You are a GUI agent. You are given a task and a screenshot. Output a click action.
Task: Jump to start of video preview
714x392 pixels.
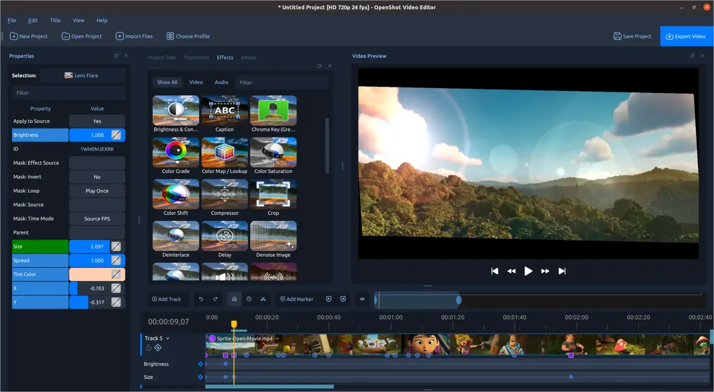494,271
